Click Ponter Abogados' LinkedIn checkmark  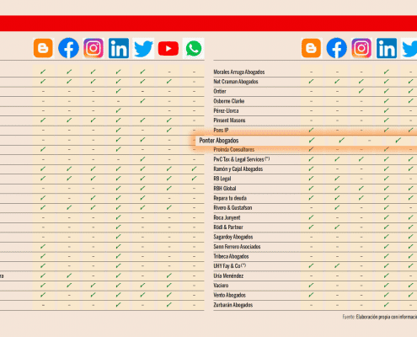pyautogui.click(x=398, y=140)
